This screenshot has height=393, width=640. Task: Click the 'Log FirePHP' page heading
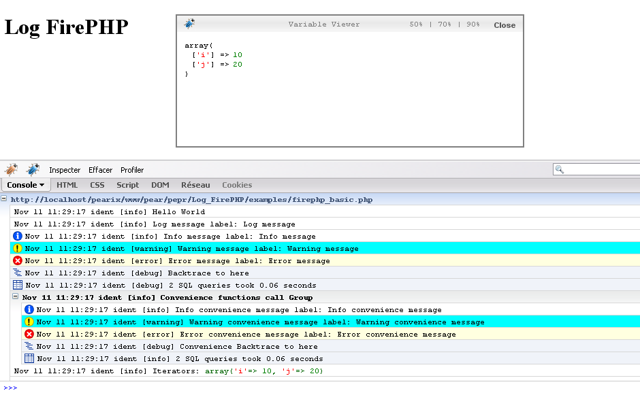click(x=66, y=27)
